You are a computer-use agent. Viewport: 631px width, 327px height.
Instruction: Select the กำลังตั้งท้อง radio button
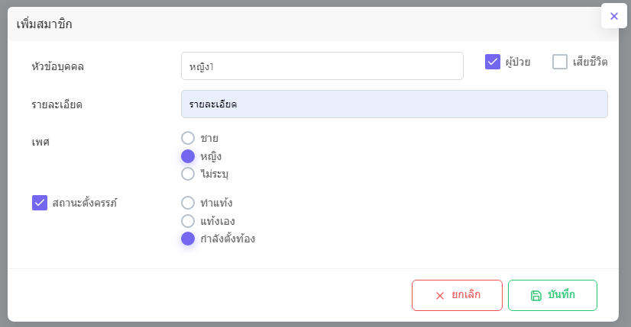coord(188,239)
